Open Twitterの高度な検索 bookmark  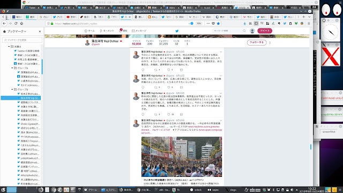(x=28, y=51)
